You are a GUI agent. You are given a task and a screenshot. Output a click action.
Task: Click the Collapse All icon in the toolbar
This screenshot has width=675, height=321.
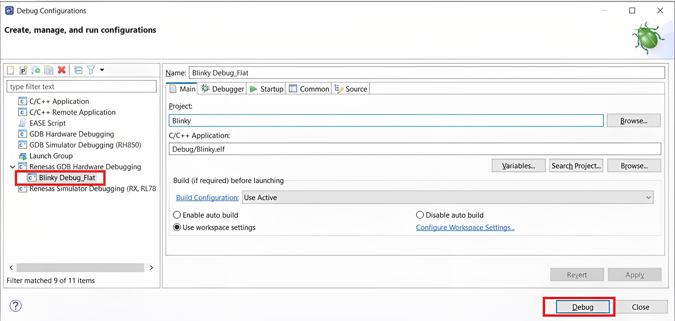(x=78, y=70)
